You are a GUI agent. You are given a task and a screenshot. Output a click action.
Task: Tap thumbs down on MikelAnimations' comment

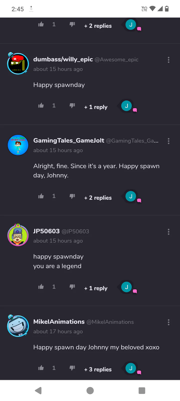(x=72, y=368)
